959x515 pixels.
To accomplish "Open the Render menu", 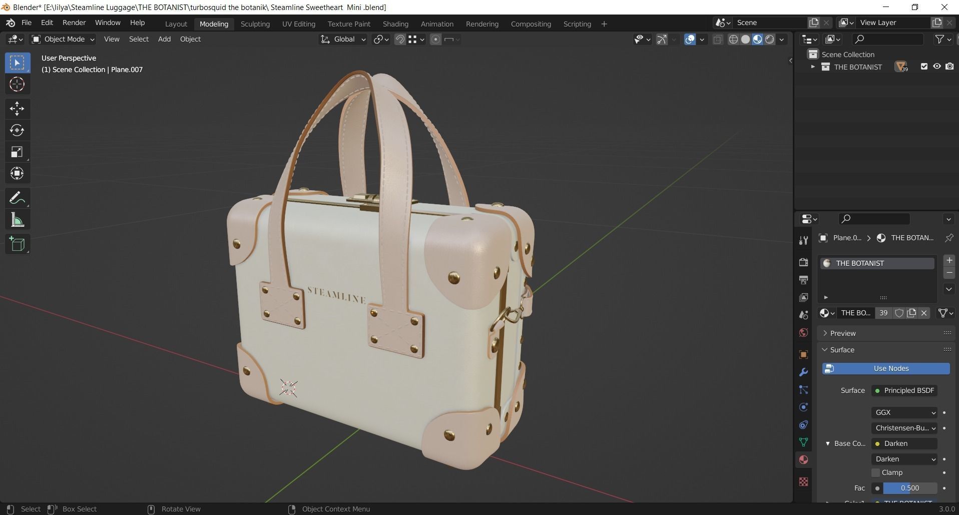I will [74, 23].
